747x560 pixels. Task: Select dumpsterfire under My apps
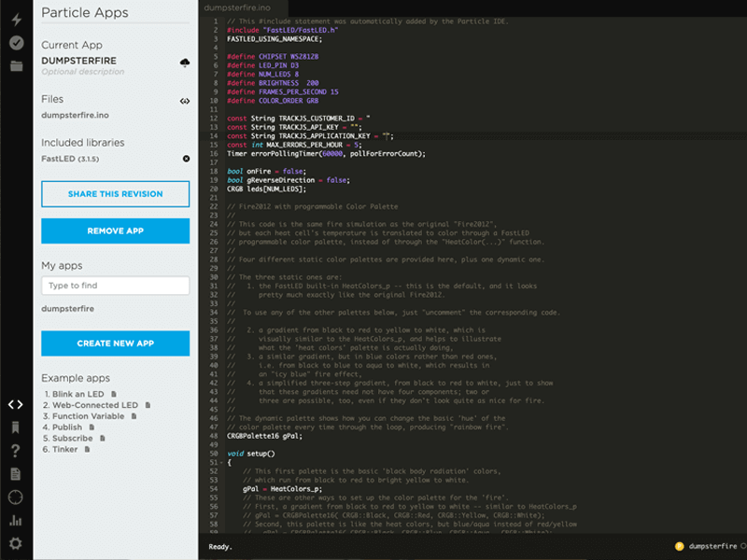click(x=67, y=309)
